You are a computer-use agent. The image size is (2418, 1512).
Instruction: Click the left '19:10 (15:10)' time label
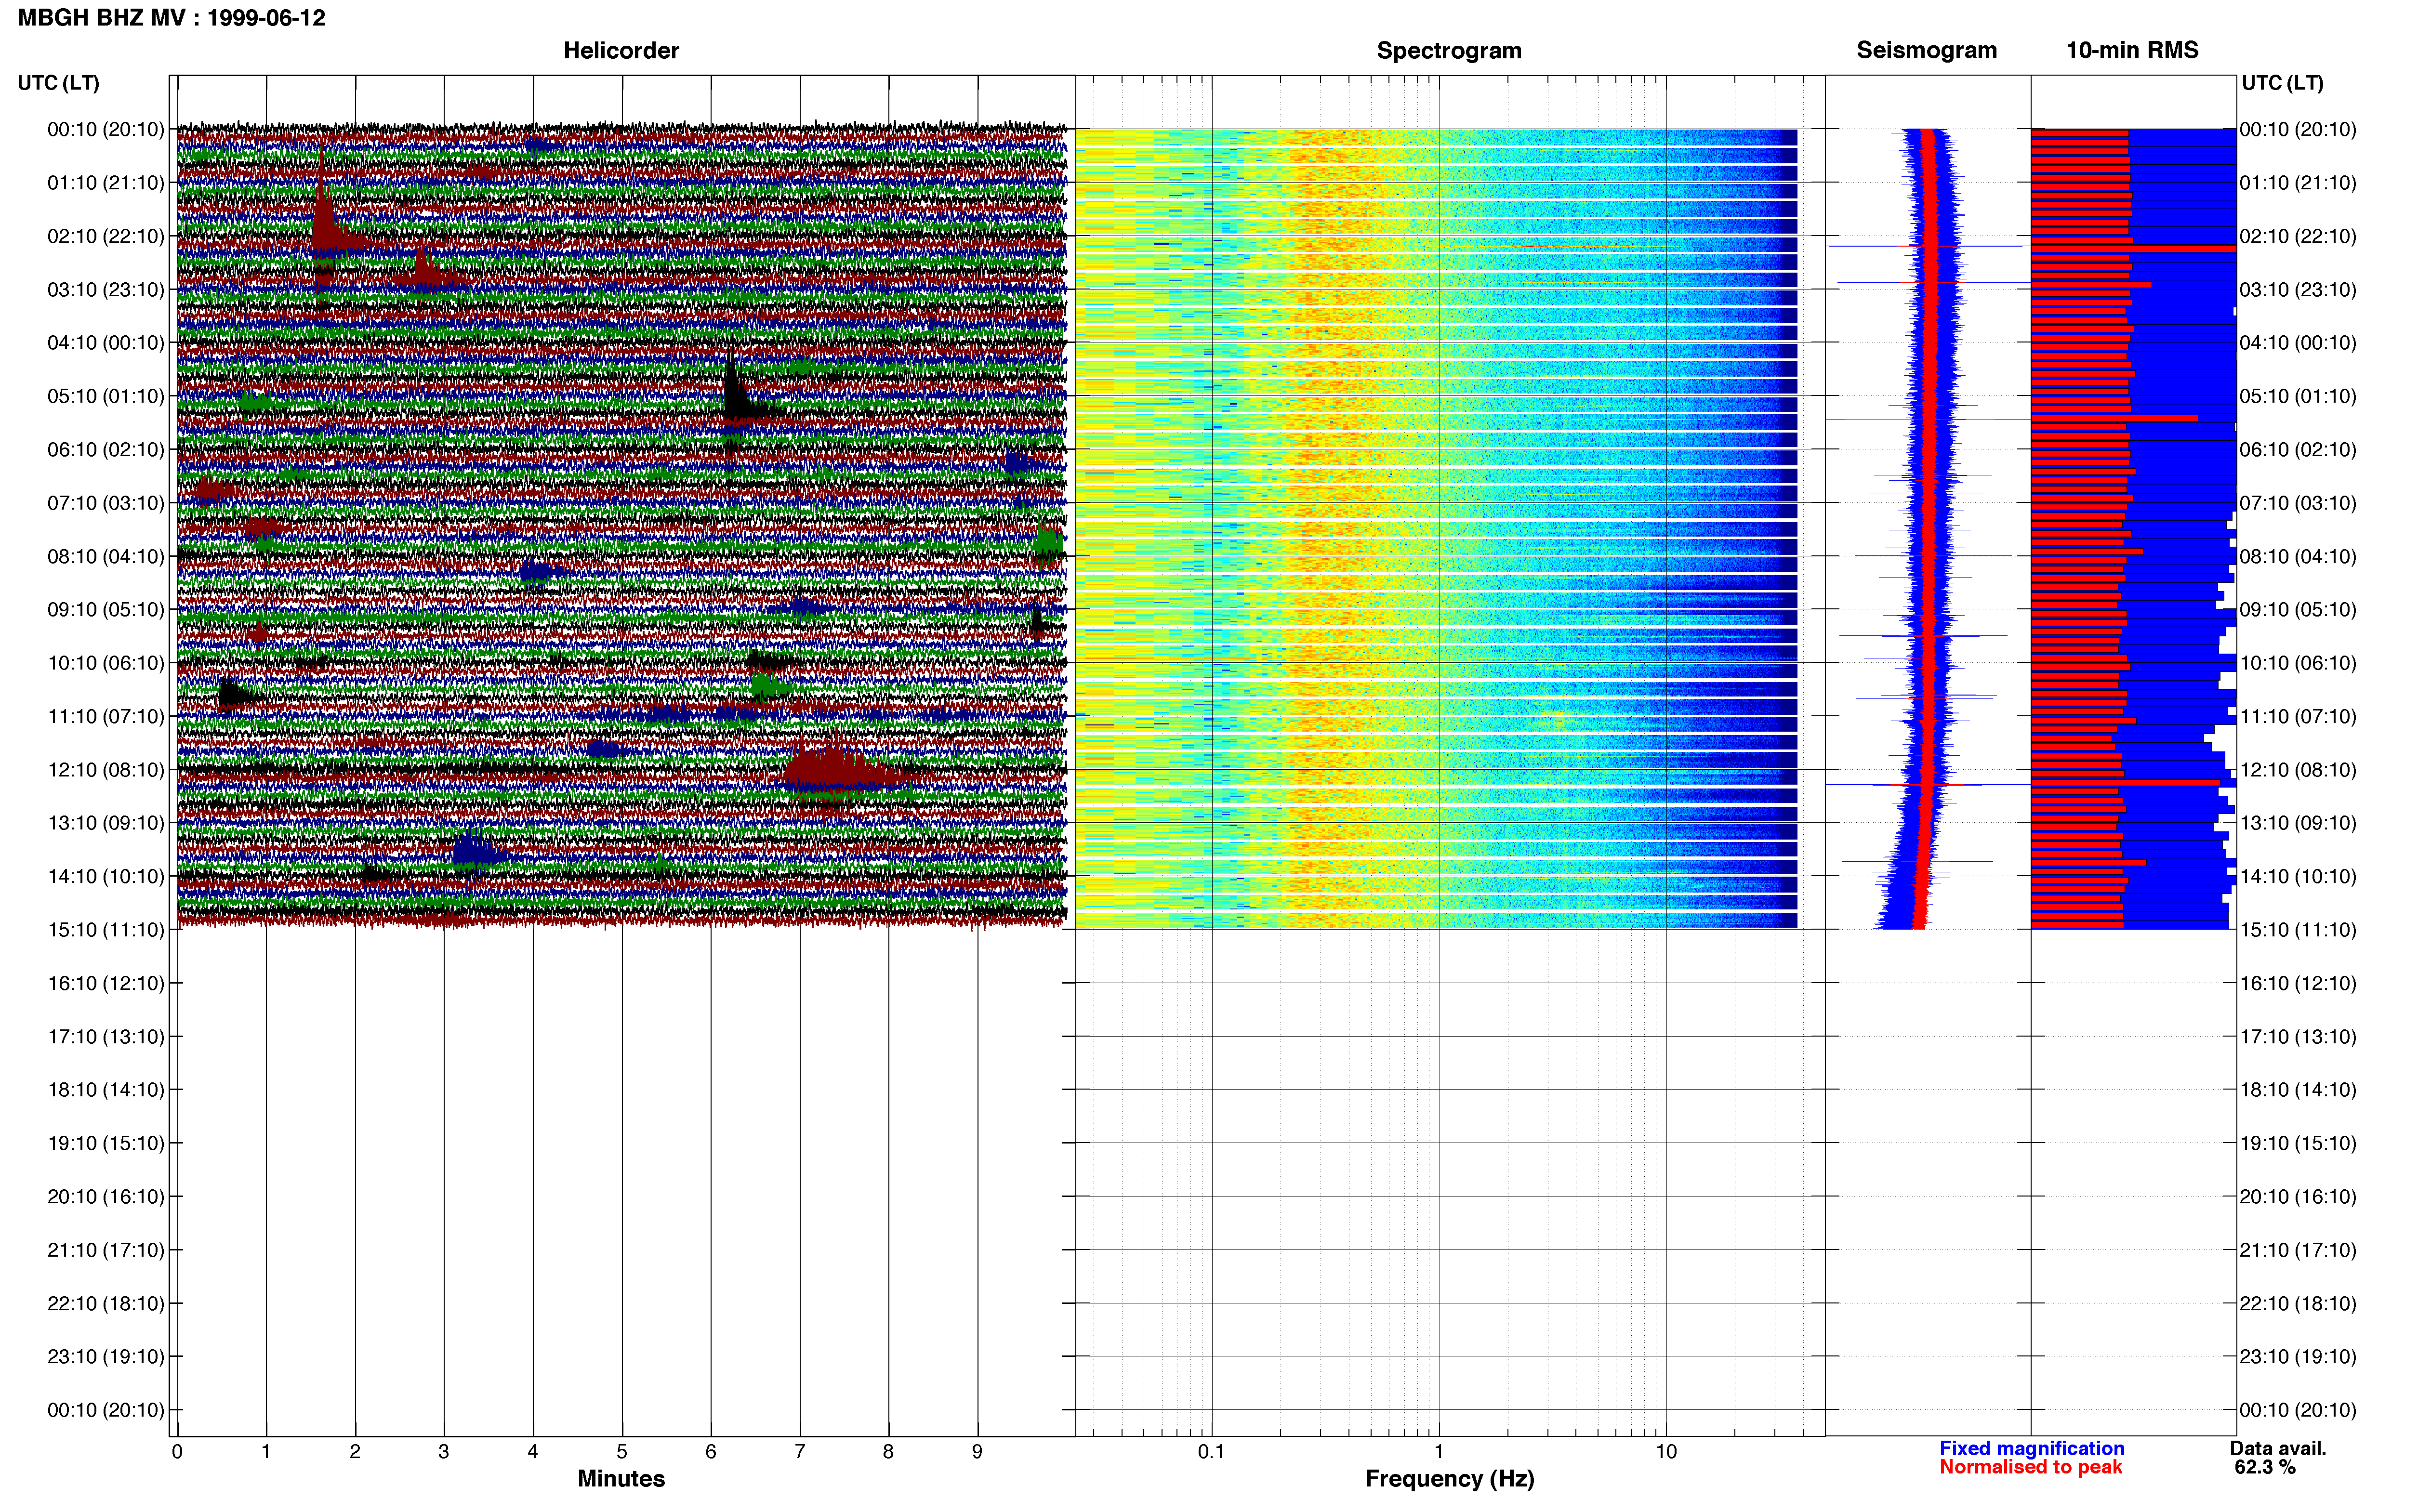pos(106,1143)
